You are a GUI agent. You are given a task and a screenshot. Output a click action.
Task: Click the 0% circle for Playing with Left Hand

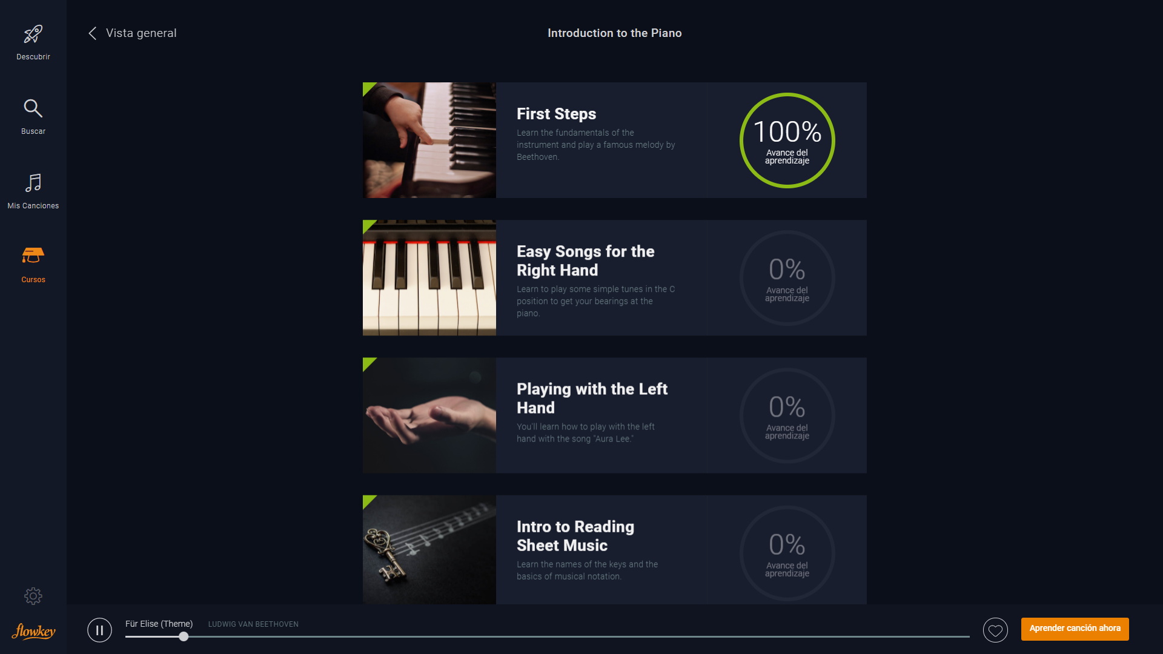pyautogui.click(x=787, y=415)
